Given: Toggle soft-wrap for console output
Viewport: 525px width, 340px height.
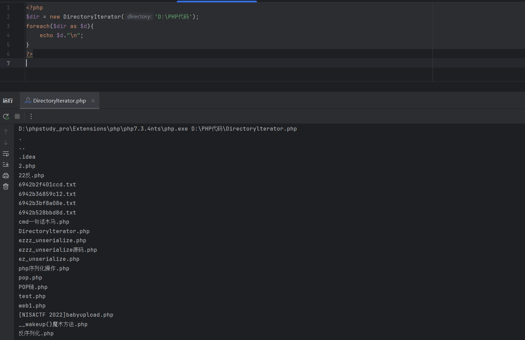Looking at the screenshot, I should pos(6,154).
